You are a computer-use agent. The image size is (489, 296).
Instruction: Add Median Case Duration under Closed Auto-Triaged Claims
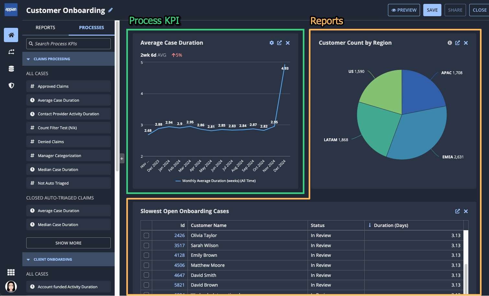[68, 224]
